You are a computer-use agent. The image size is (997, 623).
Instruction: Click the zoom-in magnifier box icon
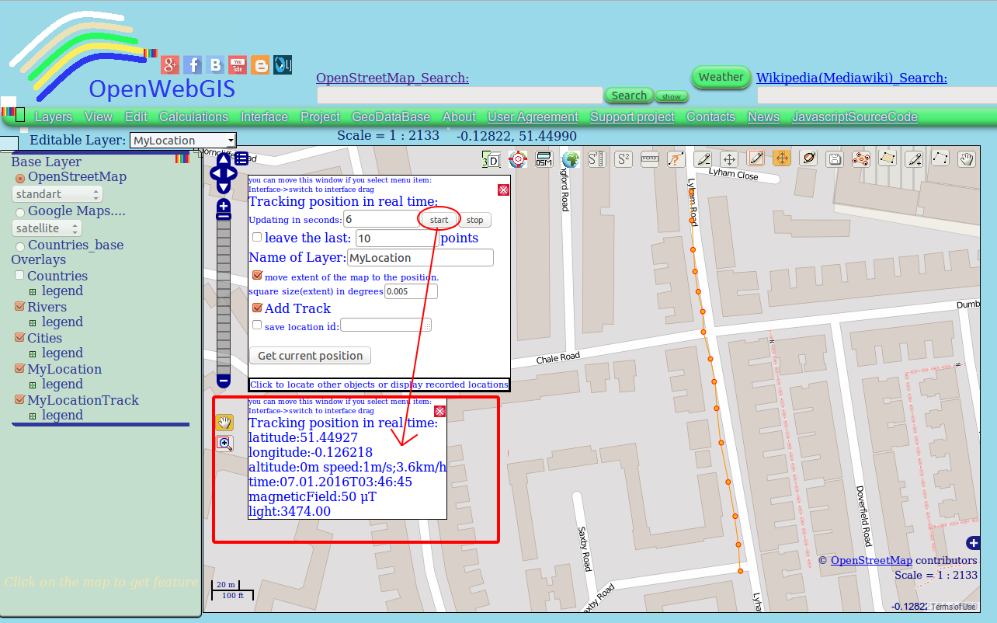[x=224, y=444]
